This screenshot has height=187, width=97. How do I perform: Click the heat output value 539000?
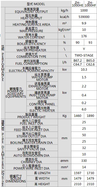coord(84,17)
